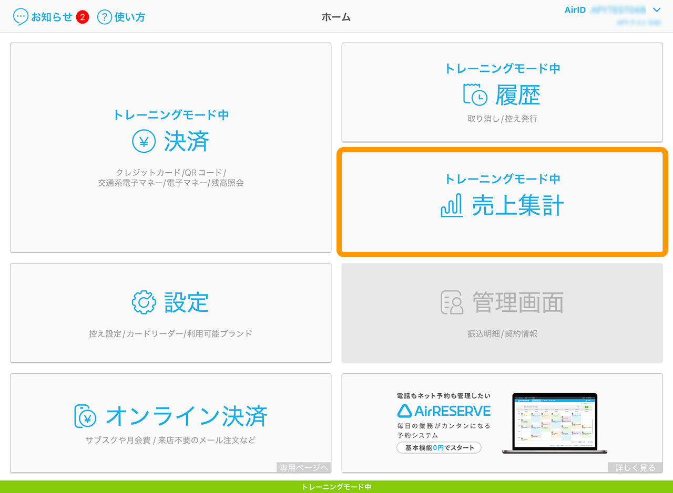Open the 使い方 help link
Image resolution: width=673 pixels, height=493 pixels.
129,17
